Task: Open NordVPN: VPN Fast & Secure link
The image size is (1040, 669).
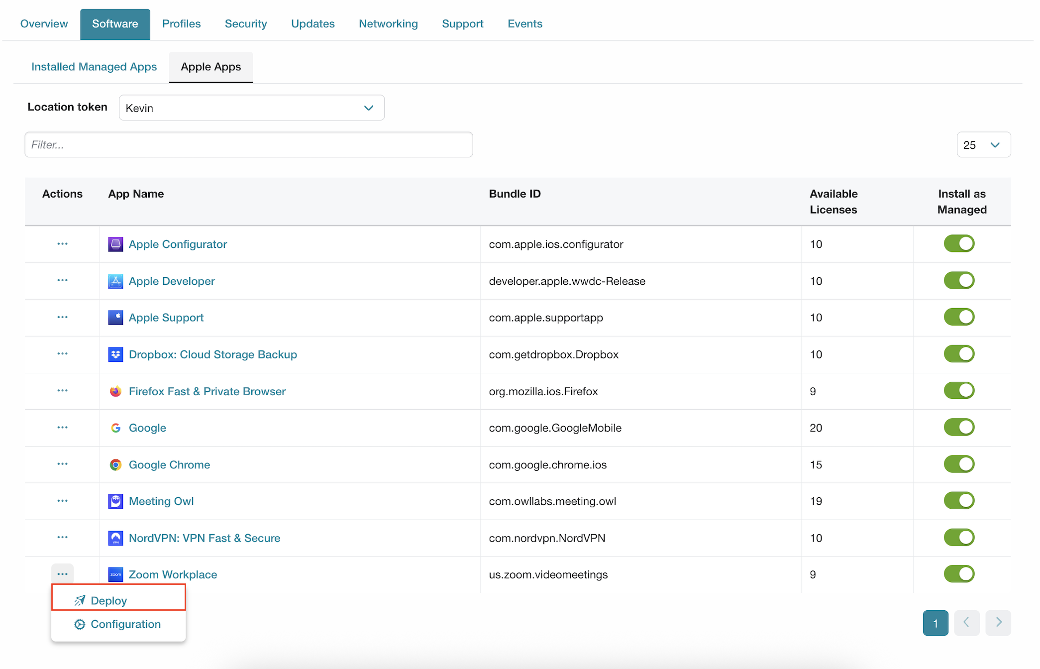Action: [205, 538]
